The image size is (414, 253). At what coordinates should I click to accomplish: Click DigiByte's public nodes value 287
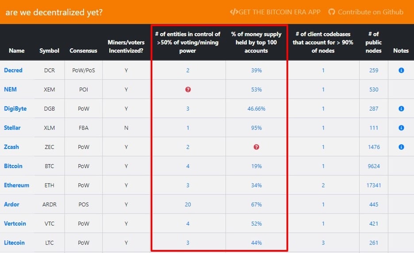pyautogui.click(x=374, y=108)
